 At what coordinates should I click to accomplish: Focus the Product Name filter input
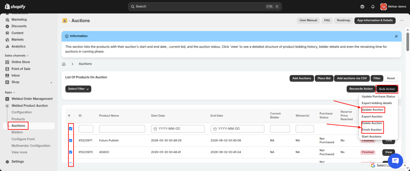click(122, 129)
